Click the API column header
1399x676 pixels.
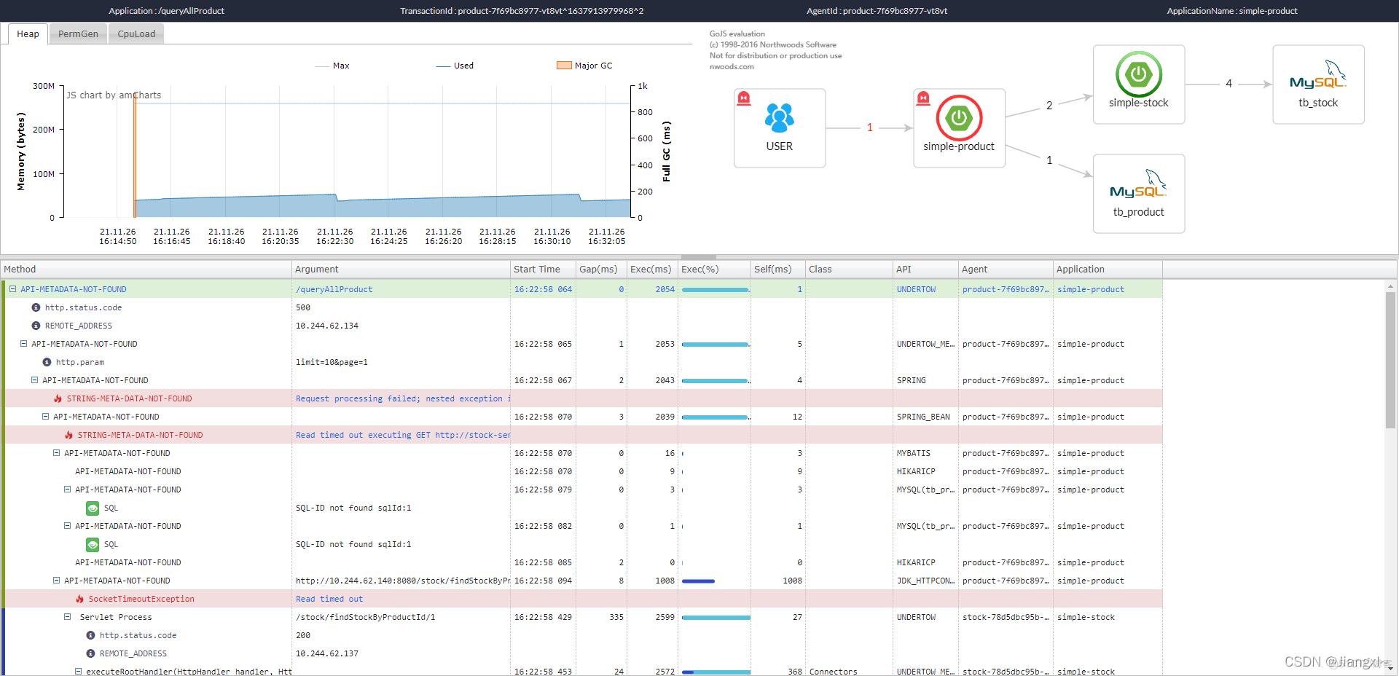tap(925, 270)
